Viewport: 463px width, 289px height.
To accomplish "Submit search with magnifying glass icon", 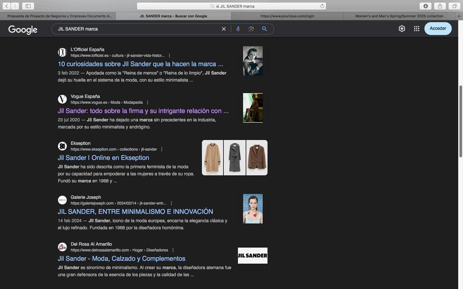I will [x=264, y=29].
